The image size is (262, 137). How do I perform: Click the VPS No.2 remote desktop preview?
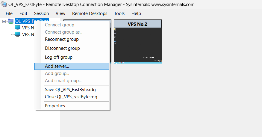(x=138, y=46)
